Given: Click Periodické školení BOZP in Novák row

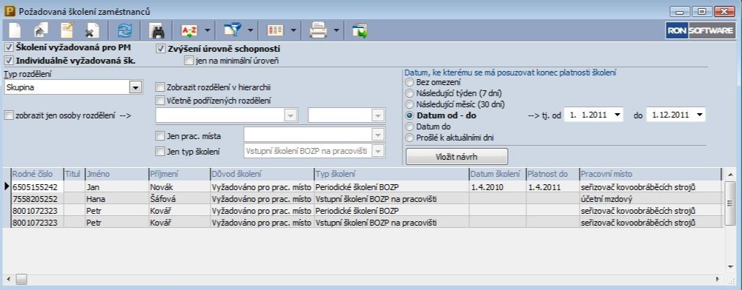Looking at the screenshot, I should 391,187.
